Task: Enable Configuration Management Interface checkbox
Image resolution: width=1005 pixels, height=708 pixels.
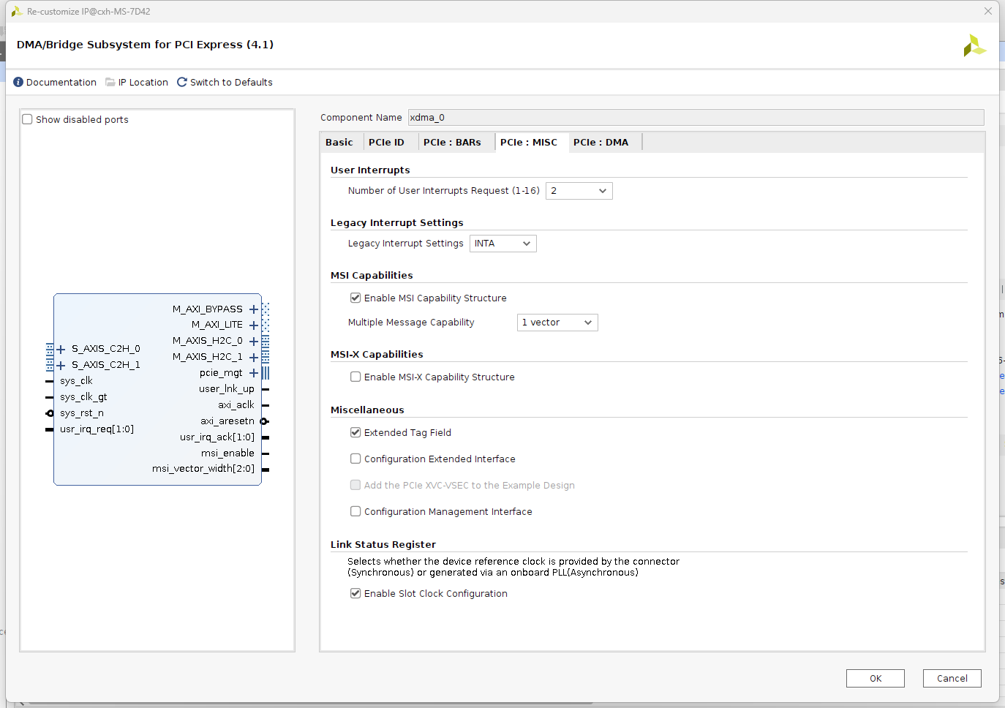Action: 355,511
